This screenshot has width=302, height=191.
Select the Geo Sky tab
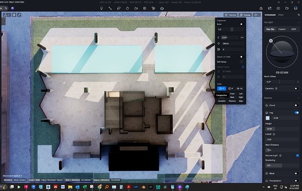pyautogui.click(x=270, y=29)
